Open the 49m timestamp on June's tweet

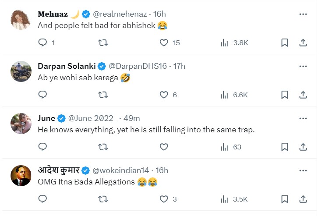[131, 118]
